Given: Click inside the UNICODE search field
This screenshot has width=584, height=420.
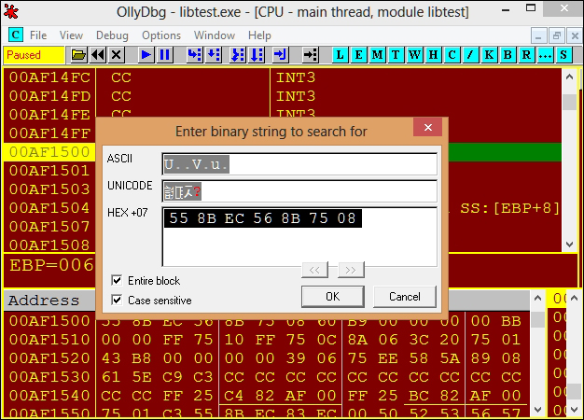Looking at the screenshot, I should (299, 191).
